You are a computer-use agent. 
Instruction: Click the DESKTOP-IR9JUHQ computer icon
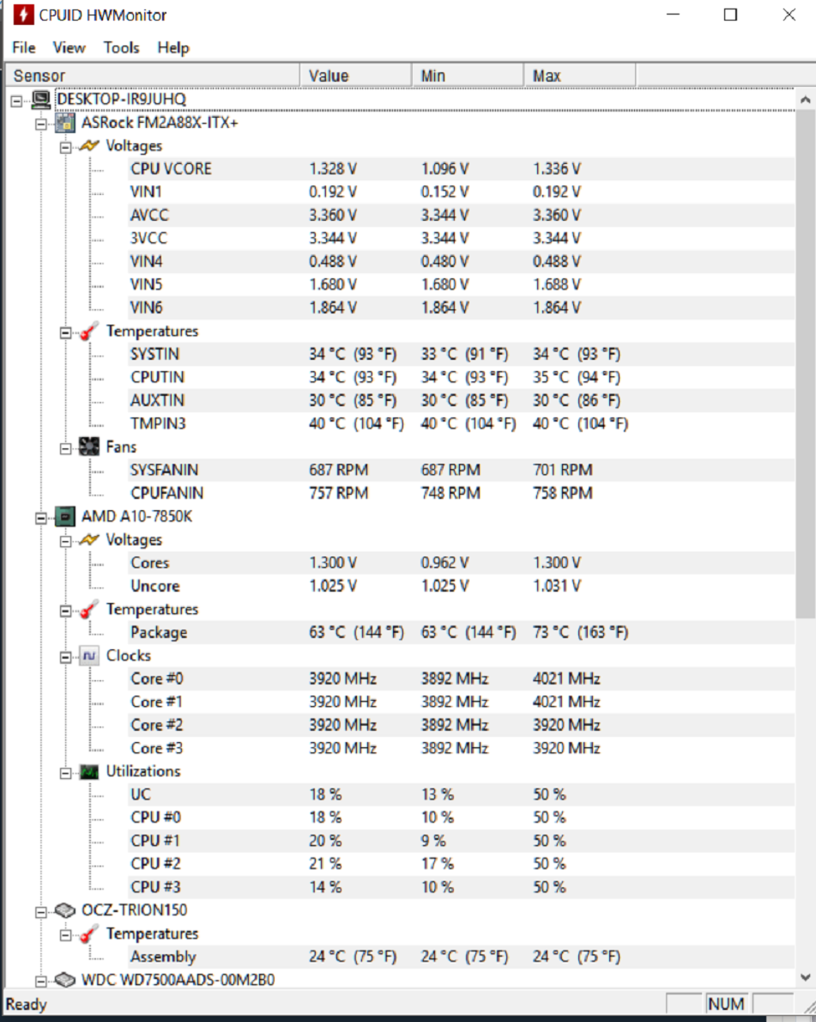coord(41,99)
